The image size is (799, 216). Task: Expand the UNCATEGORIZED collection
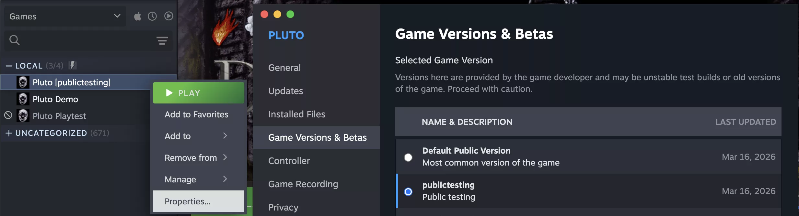(9, 133)
